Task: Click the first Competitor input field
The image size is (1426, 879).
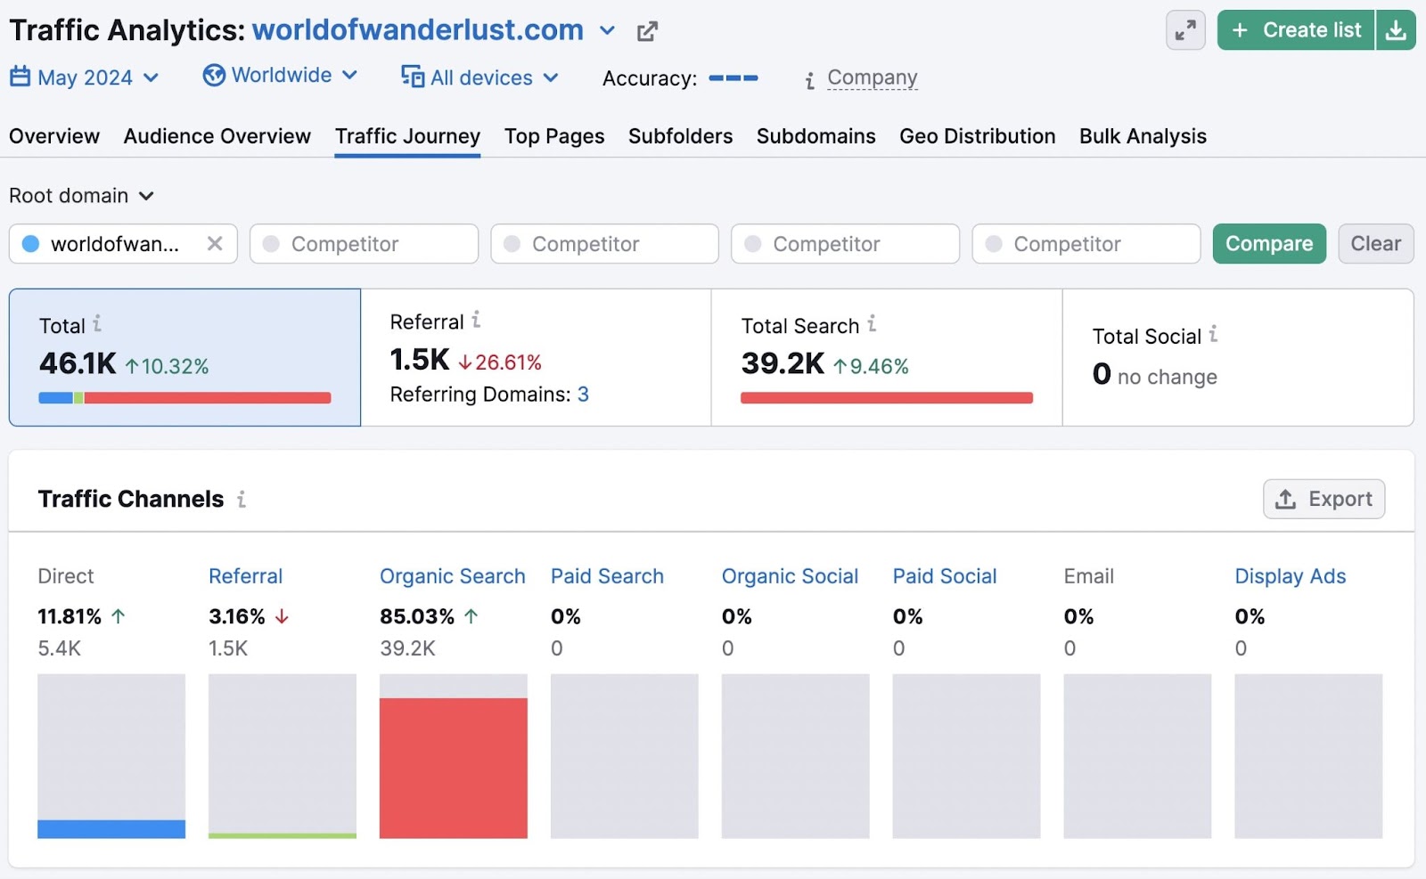Action: click(364, 244)
